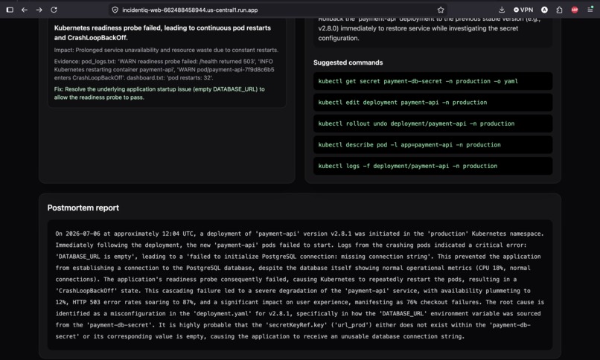
Task: Click the 'Postmortem report' heading
Action: click(x=83, y=208)
